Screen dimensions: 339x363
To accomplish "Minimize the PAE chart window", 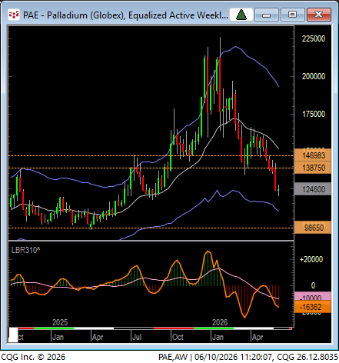I will 267,15.
